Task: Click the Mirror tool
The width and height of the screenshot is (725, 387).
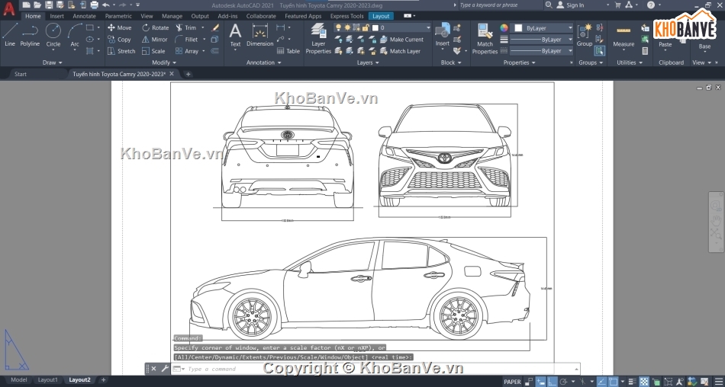Action: click(154, 40)
